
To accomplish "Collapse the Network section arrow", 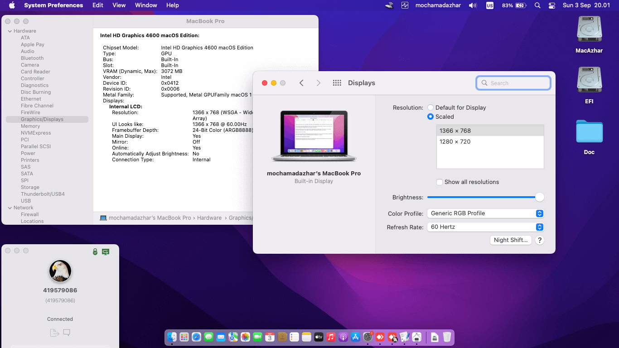I will (10, 208).
